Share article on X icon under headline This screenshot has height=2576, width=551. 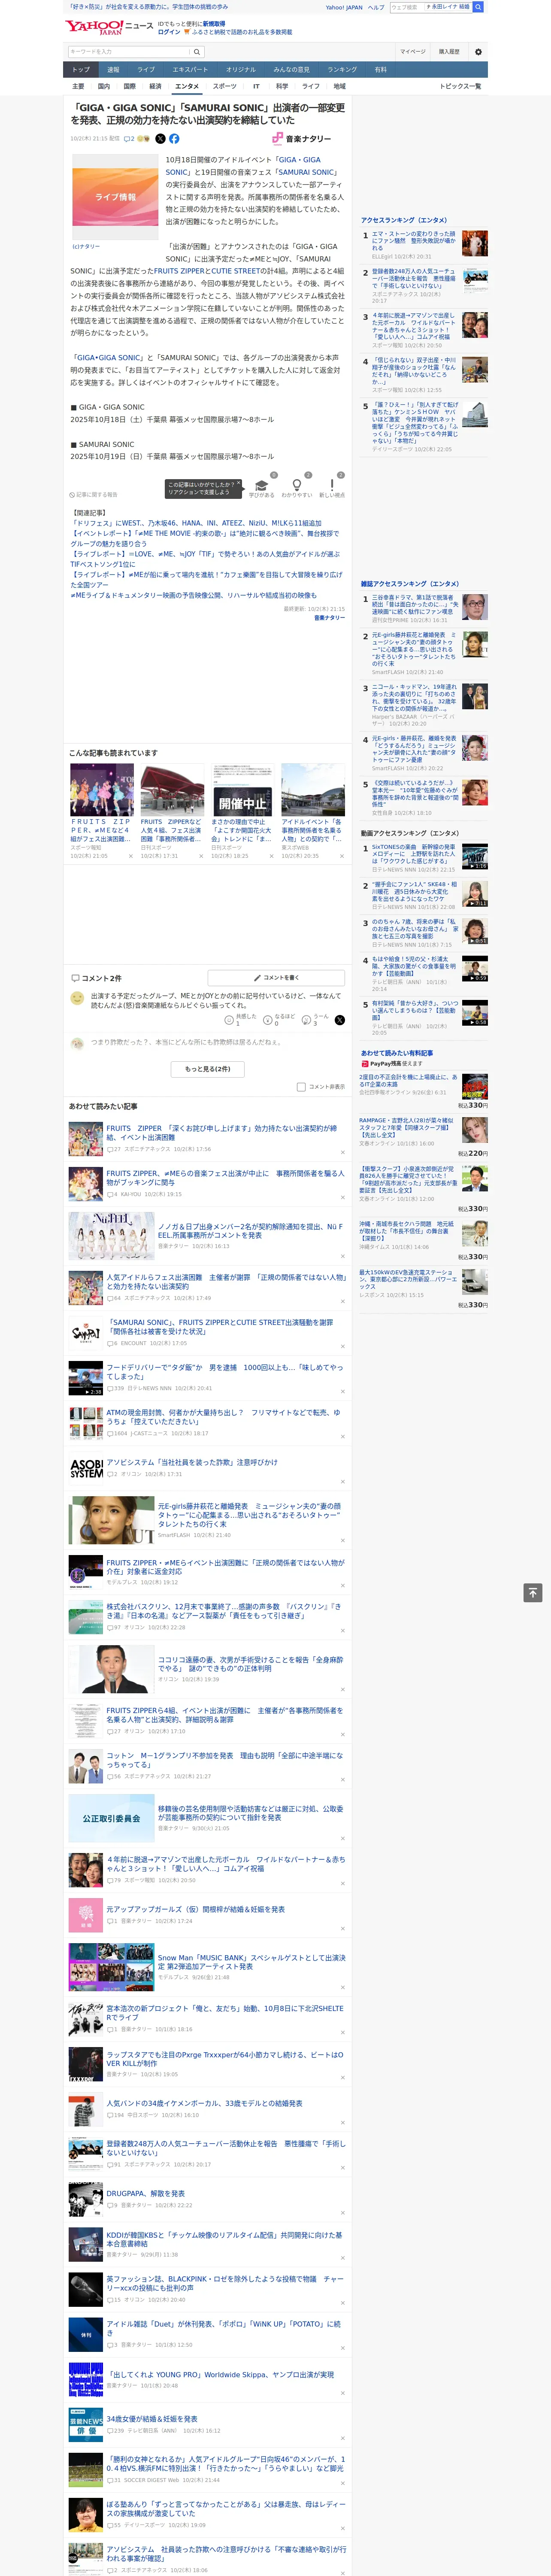click(160, 139)
